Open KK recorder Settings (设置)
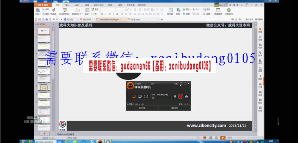 (x=176, y=84)
